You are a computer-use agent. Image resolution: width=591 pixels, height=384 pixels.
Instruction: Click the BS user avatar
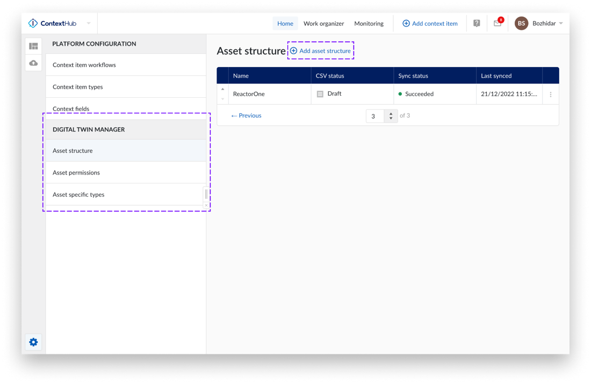pyautogui.click(x=521, y=23)
